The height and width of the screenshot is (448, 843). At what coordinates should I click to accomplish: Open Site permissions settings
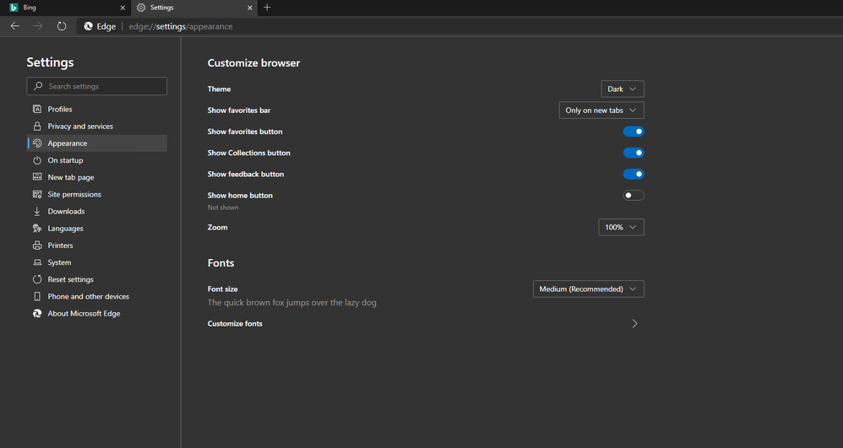pos(97,194)
